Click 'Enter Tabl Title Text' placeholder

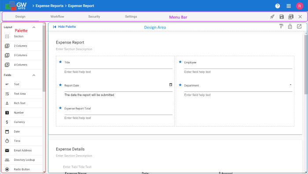pos(77,167)
